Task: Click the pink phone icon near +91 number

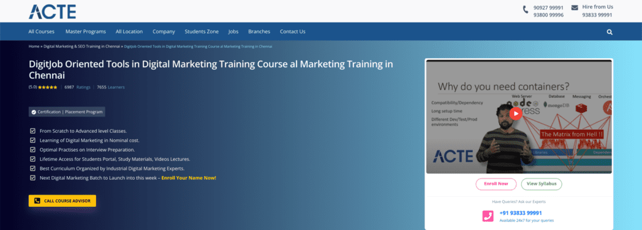Action: pos(488,216)
